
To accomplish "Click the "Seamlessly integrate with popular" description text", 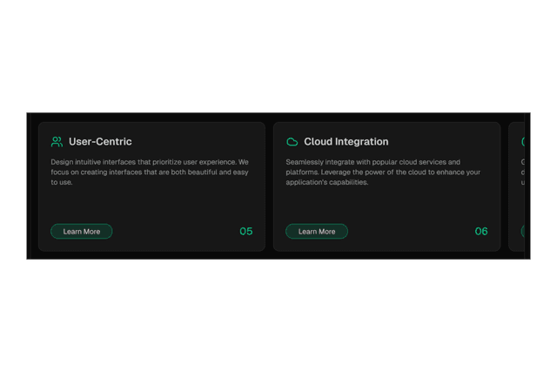I will (383, 172).
